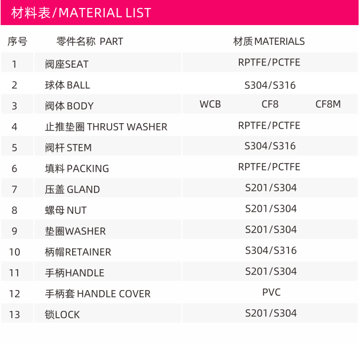Click the CF8 body material cell

coord(270,104)
